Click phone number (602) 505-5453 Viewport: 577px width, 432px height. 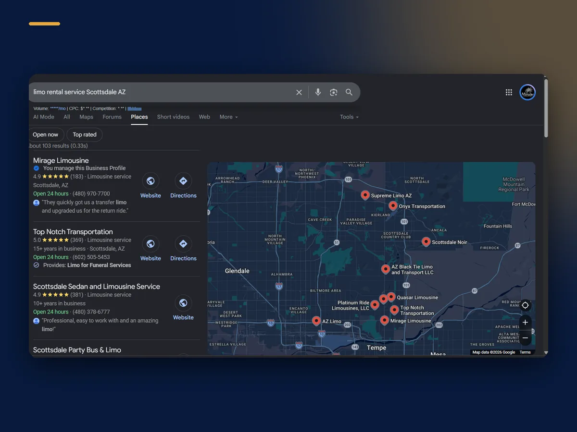(x=91, y=257)
